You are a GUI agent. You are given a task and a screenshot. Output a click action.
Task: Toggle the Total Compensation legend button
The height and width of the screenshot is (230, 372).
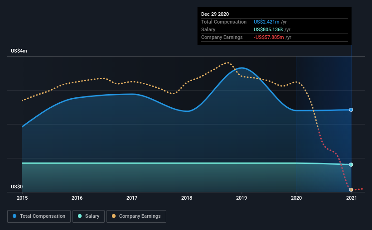(39, 216)
